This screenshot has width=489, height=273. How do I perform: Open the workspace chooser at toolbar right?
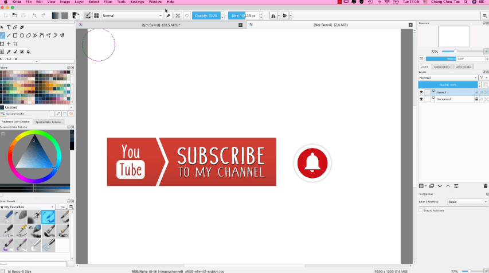484,15
